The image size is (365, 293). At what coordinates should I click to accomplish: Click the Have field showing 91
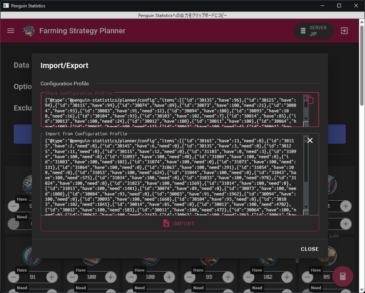33,277
